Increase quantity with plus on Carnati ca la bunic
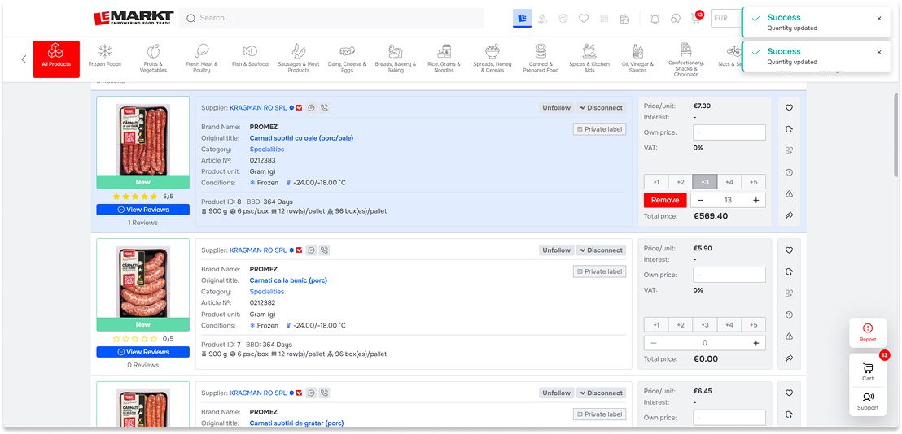The width and height of the screenshot is (902, 434). pyautogui.click(x=755, y=343)
